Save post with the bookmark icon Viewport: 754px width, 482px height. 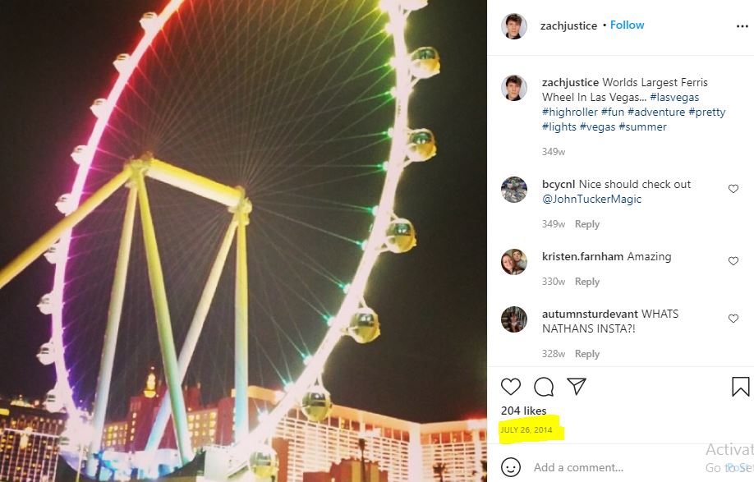(741, 387)
